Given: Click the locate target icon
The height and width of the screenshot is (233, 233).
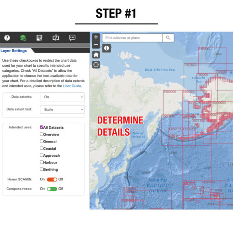Looking at the screenshot, I should click(x=96, y=64).
